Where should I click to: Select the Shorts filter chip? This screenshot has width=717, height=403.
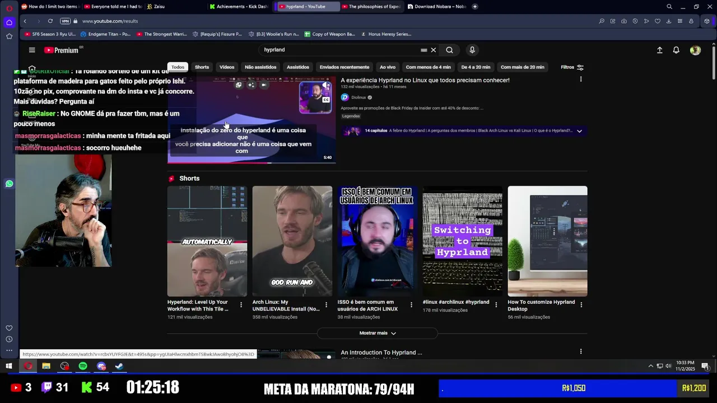click(x=202, y=67)
